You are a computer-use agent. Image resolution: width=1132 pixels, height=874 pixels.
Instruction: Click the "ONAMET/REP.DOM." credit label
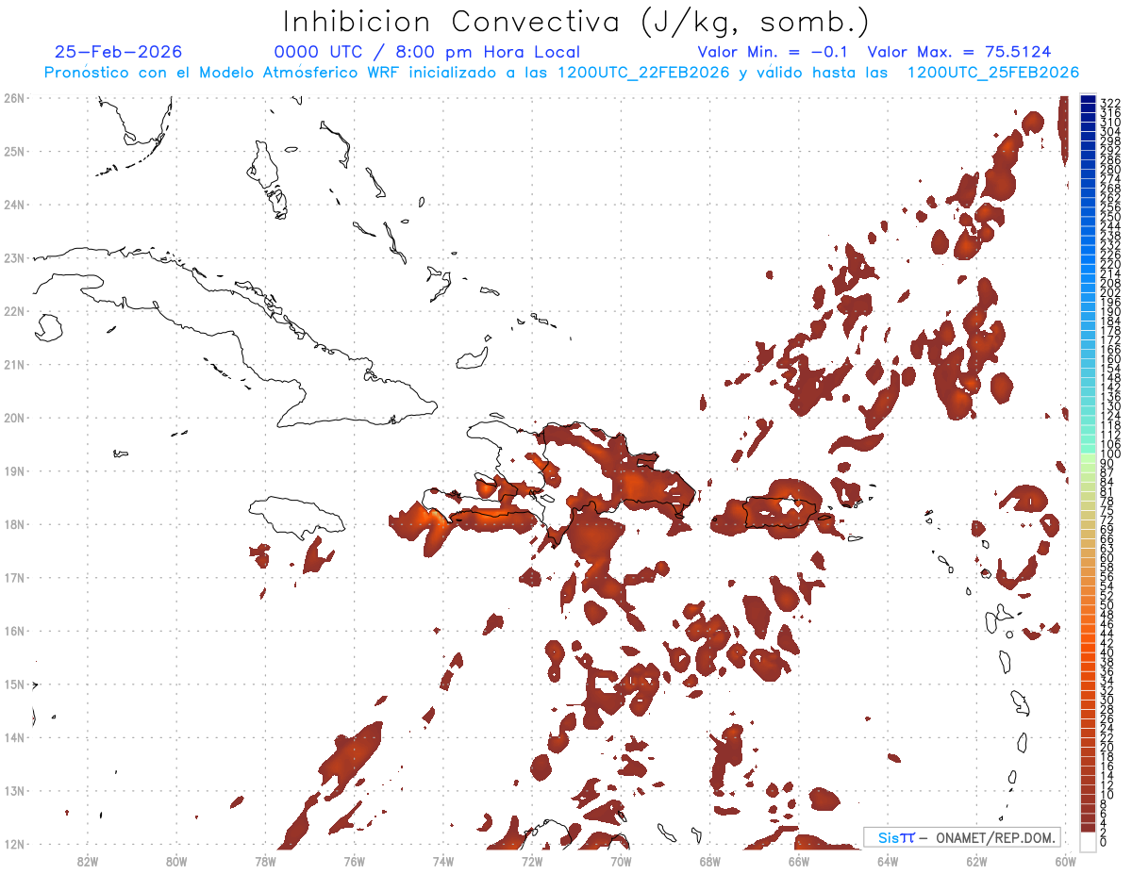coord(997,837)
